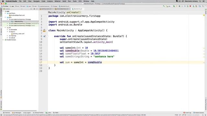The width and height of the screenshot is (207, 116).
Task: Open the TODO tool window
Action: pos(56,113)
